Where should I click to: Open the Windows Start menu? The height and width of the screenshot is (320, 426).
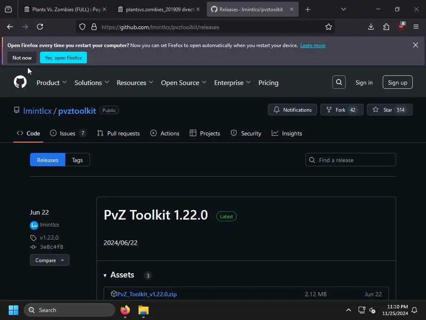click(x=14, y=310)
